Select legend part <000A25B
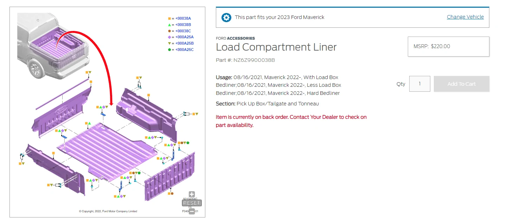This screenshot has width=514, height=221. point(185,43)
